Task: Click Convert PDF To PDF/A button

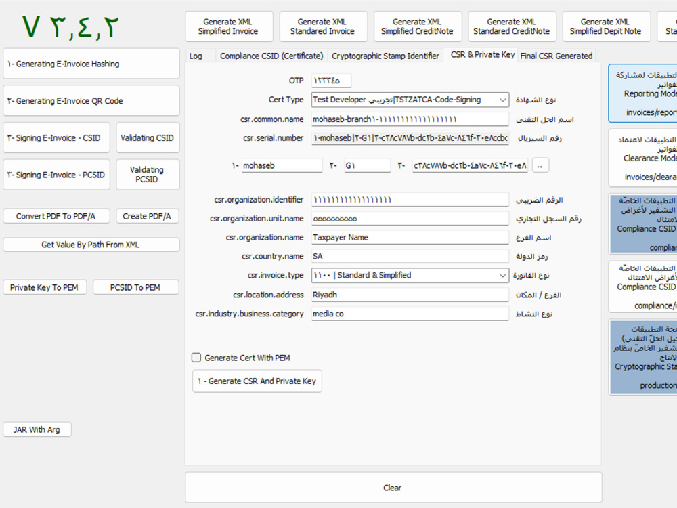Action: click(x=57, y=216)
